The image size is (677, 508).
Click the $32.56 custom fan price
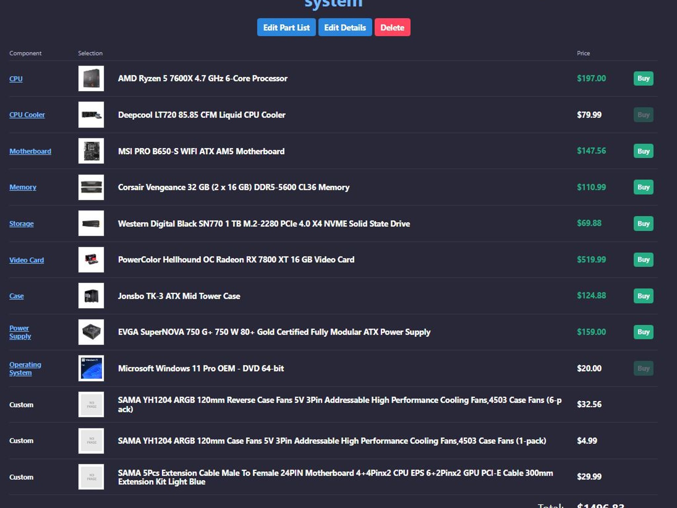pyautogui.click(x=589, y=404)
